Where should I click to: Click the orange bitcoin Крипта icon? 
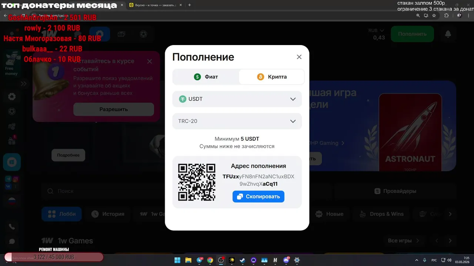[261, 77]
